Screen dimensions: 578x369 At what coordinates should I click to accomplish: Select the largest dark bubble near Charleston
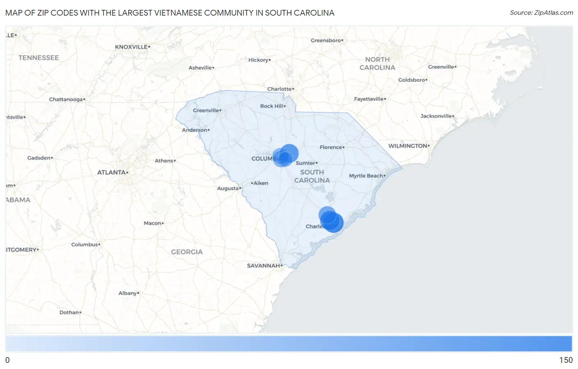coord(333,222)
